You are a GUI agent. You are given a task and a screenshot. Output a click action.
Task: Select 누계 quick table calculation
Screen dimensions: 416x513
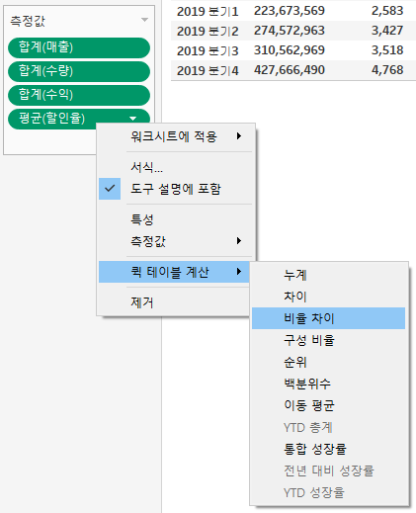coord(328,275)
